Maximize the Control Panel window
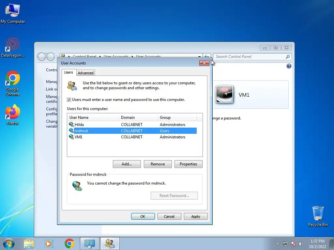The width and height of the screenshot is (334, 250). click(276, 48)
